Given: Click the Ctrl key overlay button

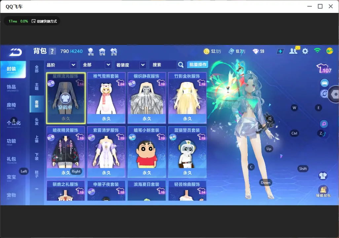Looking at the screenshot, I should tap(294, 133).
